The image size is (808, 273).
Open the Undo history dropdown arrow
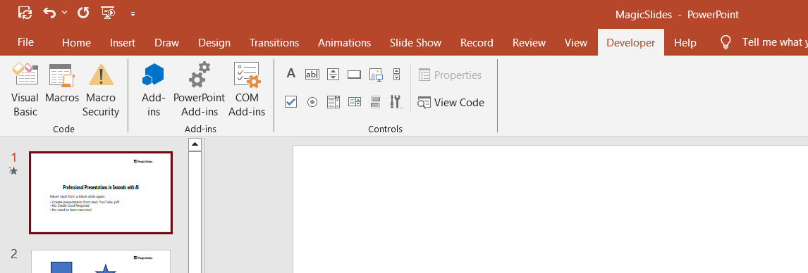coord(64,13)
